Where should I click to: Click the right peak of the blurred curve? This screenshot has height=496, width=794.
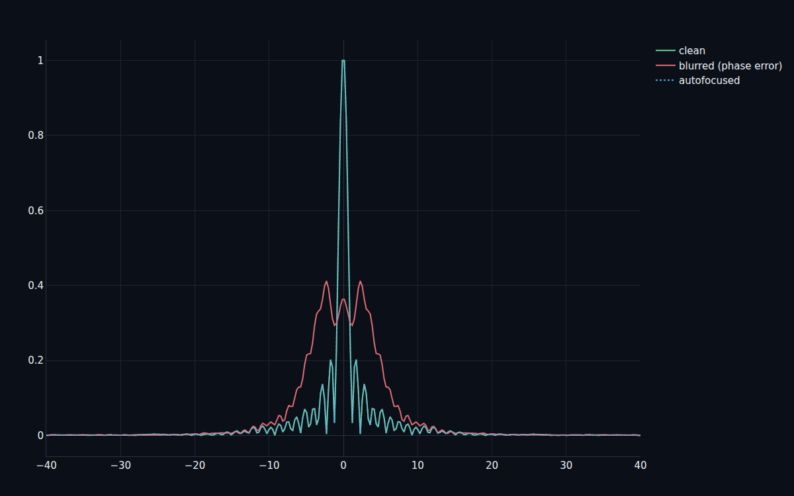[360, 282]
